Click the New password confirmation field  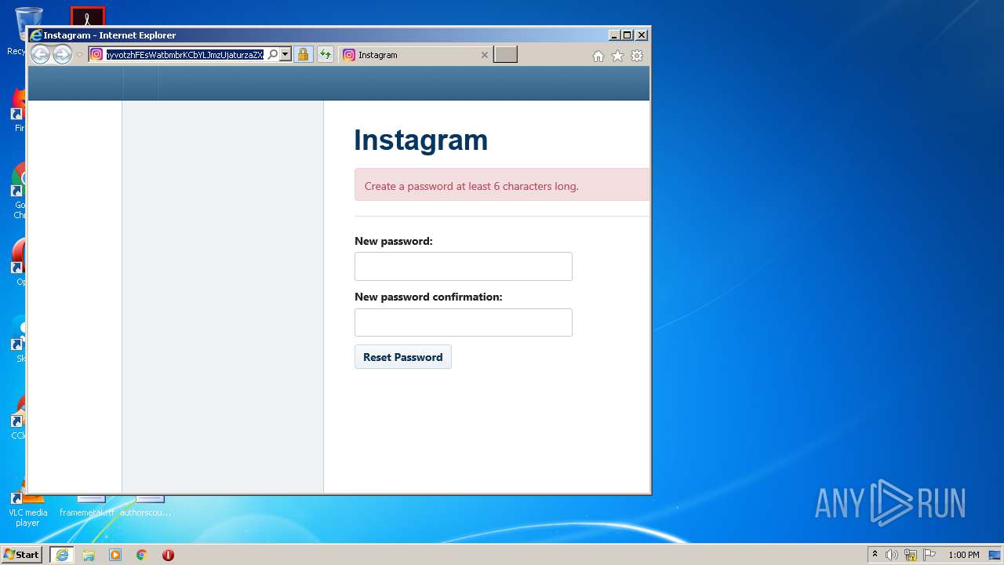coord(464,323)
